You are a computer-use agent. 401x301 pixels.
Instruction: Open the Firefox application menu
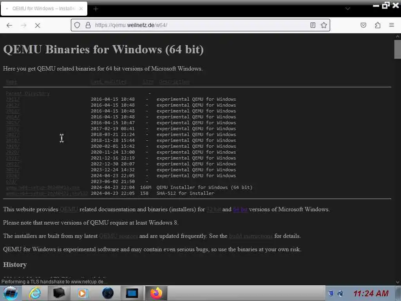[391, 25]
